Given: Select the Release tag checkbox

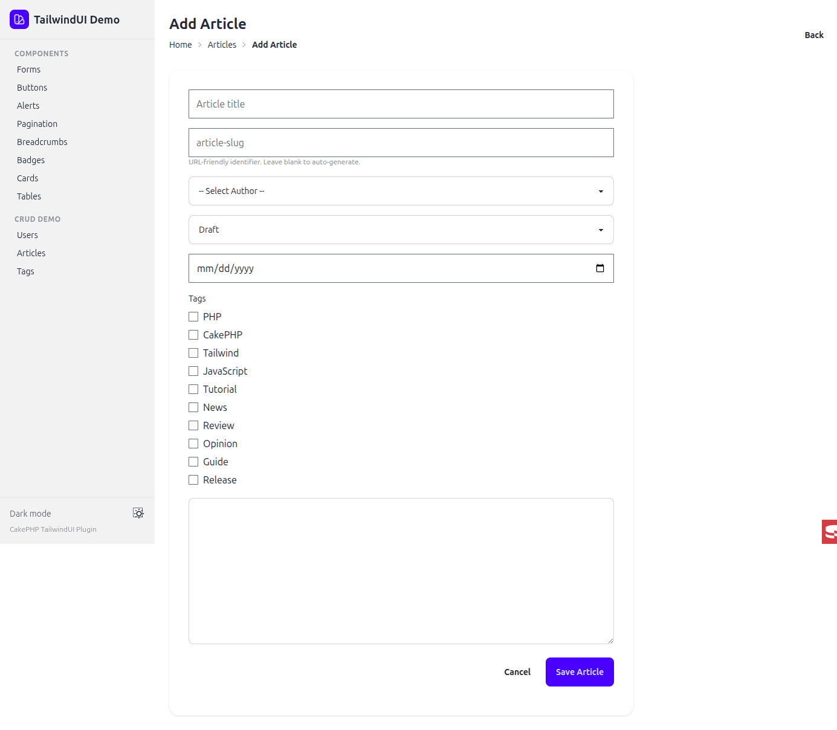Looking at the screenshot, I should click(x=193, y=480).
